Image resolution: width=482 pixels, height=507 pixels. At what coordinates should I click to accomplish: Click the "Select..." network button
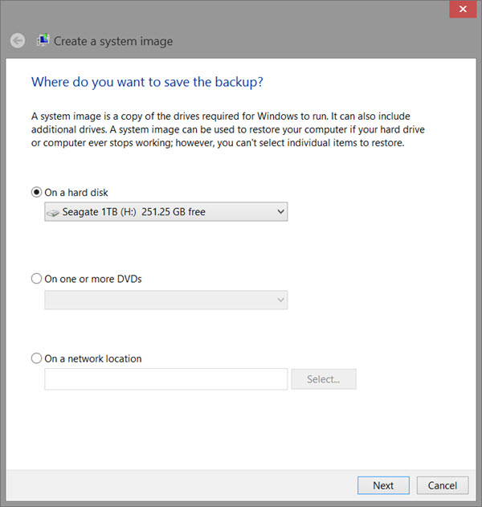tap(324, 379)
